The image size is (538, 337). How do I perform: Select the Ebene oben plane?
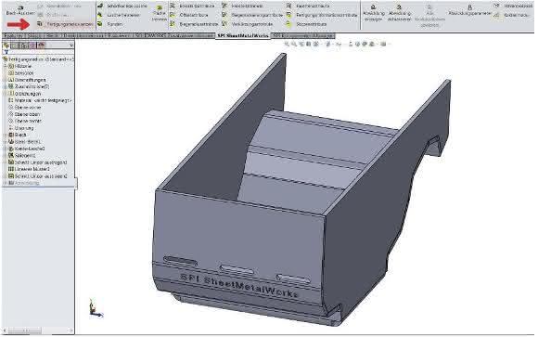[24, 114]
